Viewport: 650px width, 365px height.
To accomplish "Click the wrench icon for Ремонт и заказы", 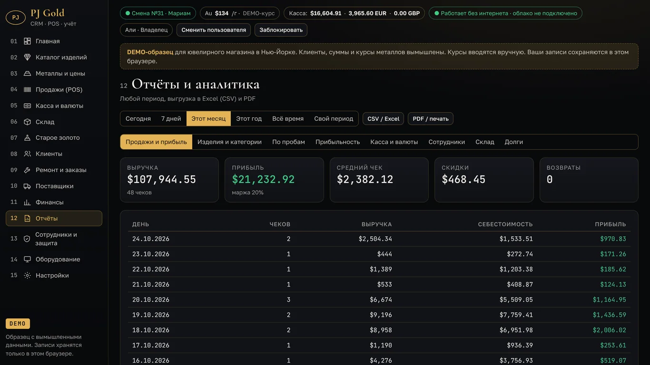I will [x=27, y=170].
